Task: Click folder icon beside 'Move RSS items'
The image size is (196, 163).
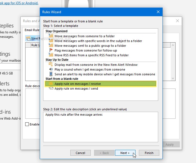Action: pyautogui.click(x=51, y=55)
